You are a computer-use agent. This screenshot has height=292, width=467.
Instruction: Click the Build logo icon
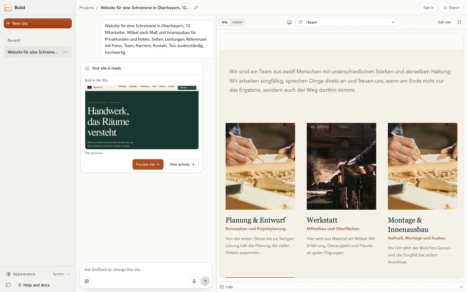click(8, 8)
